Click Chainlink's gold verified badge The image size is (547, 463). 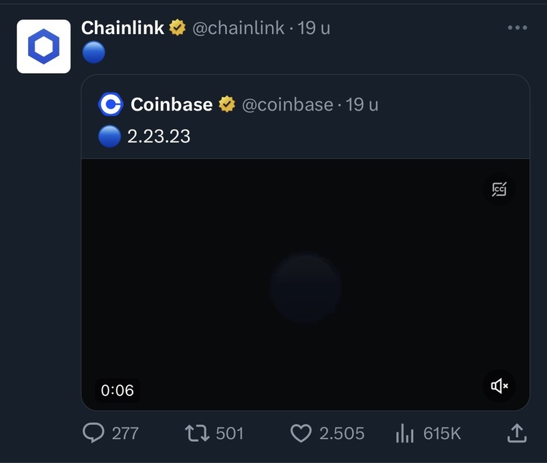[x=178, y=28]
